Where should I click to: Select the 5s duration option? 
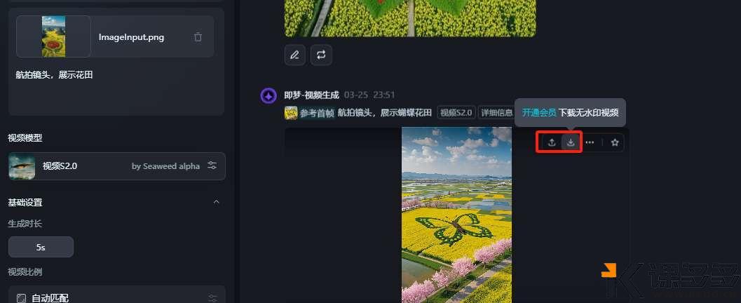point(41,247)
